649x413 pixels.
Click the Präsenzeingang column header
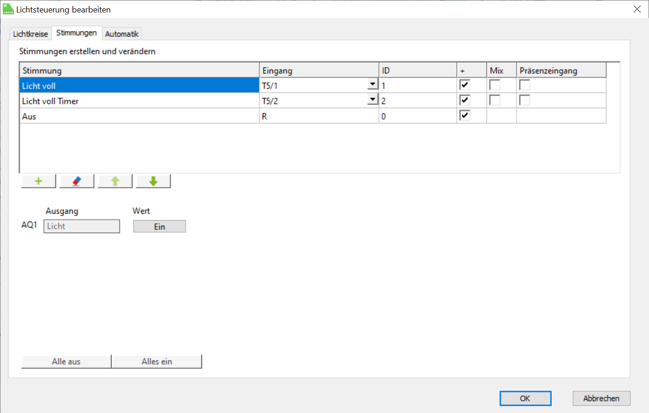pos(561,70)
